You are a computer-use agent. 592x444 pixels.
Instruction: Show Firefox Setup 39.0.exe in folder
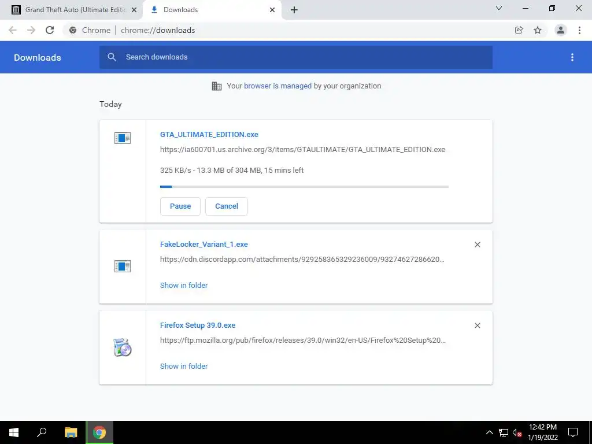click(x=184, y=366)
